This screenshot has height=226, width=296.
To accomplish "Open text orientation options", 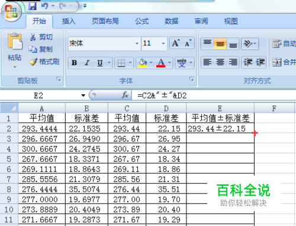I will pos(250,43).
